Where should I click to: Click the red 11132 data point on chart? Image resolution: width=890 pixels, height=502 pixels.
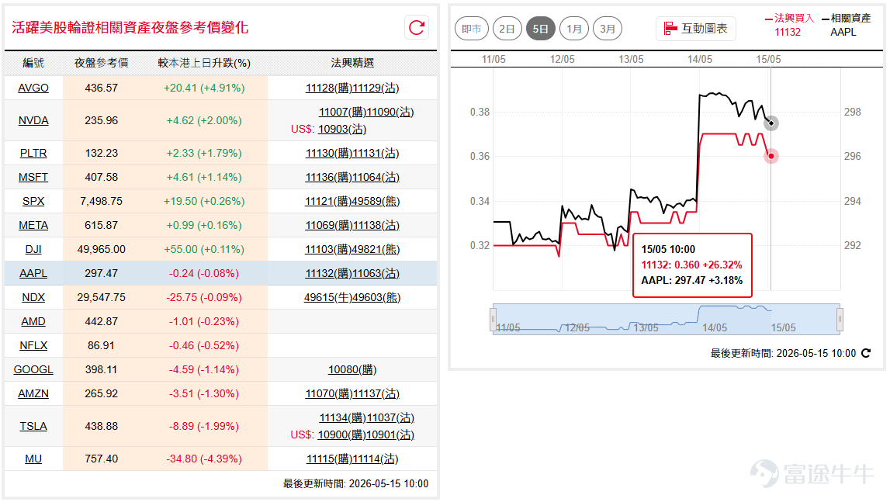[771, 156]
